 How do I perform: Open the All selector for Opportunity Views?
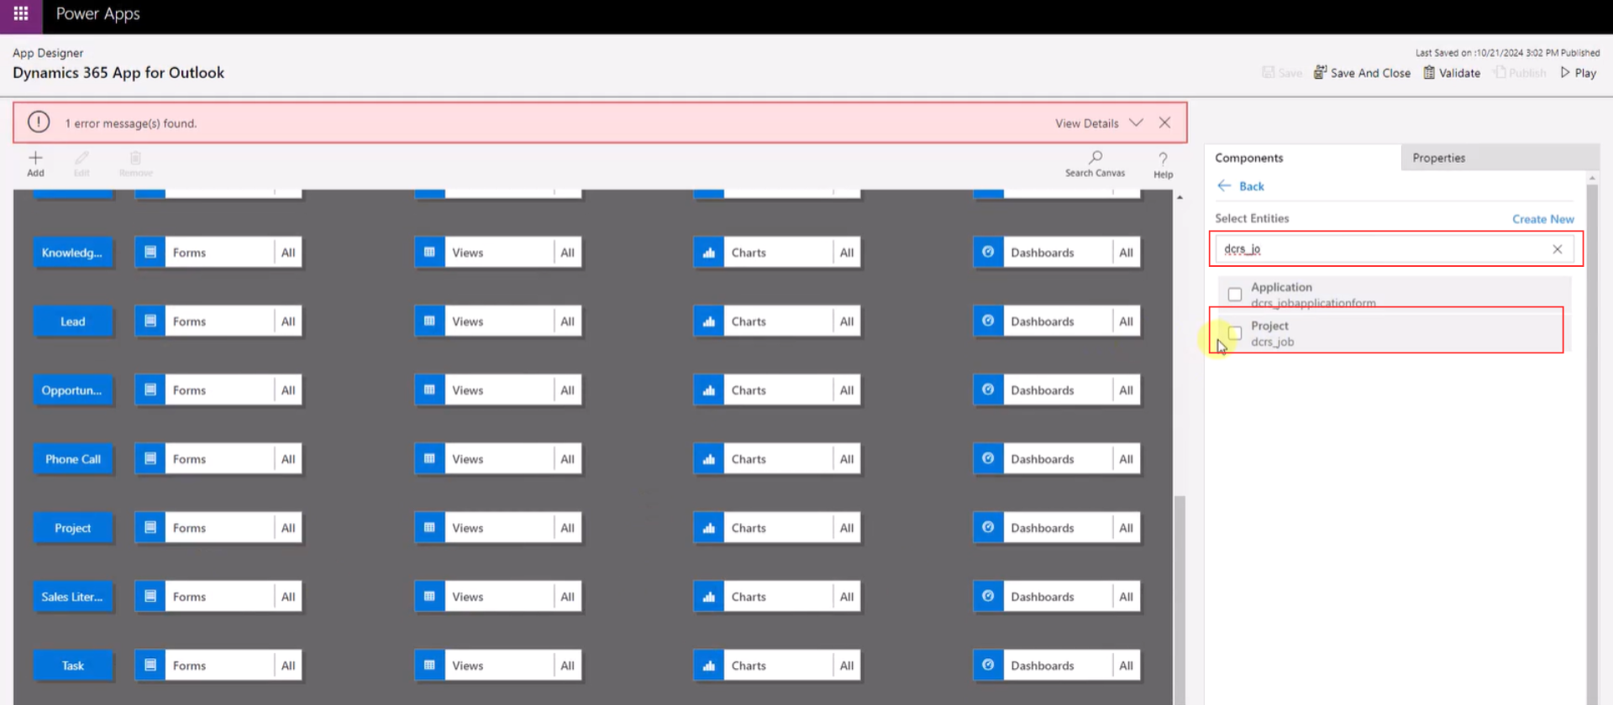click(x=567, y=390)
